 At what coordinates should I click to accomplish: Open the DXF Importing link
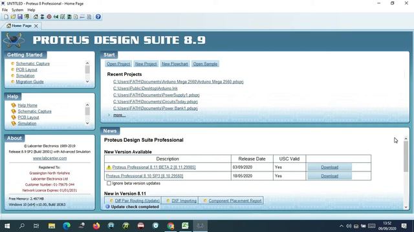184,200
